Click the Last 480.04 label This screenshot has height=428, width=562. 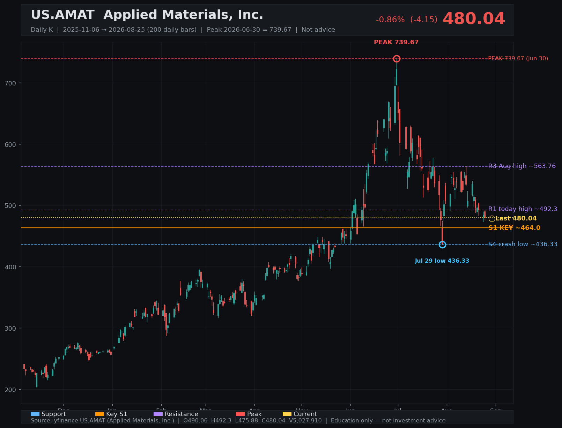[x=516, y=218]
